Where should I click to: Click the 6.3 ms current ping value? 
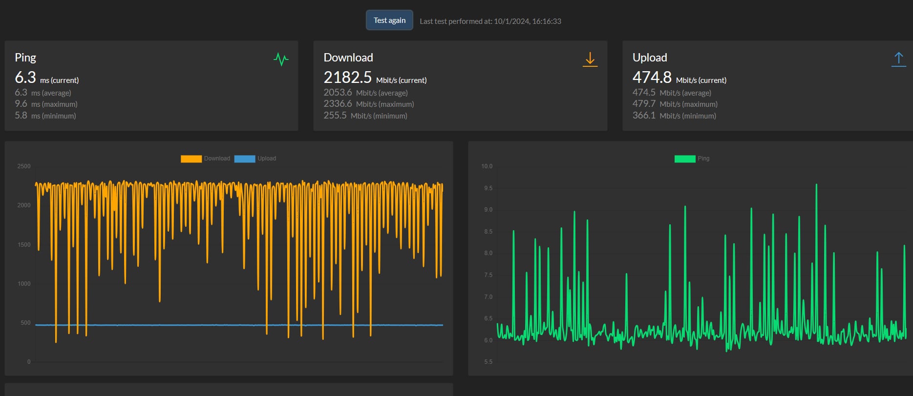pos(25,78)
